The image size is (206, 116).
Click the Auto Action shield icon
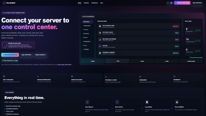tap(117, 102)
